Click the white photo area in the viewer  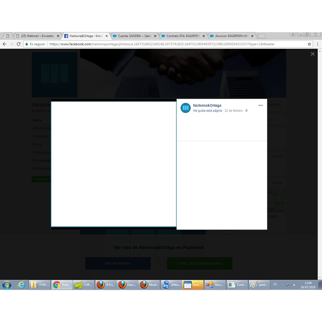[114, 164]
